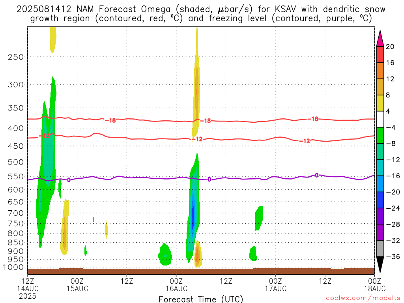Screen dimensions: 404x303
Task: Click the 650 pressure level label
Action: [16, 202]
